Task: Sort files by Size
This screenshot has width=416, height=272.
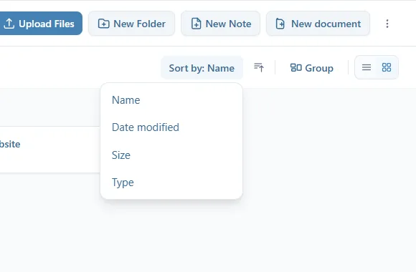Action: point(171,155)
